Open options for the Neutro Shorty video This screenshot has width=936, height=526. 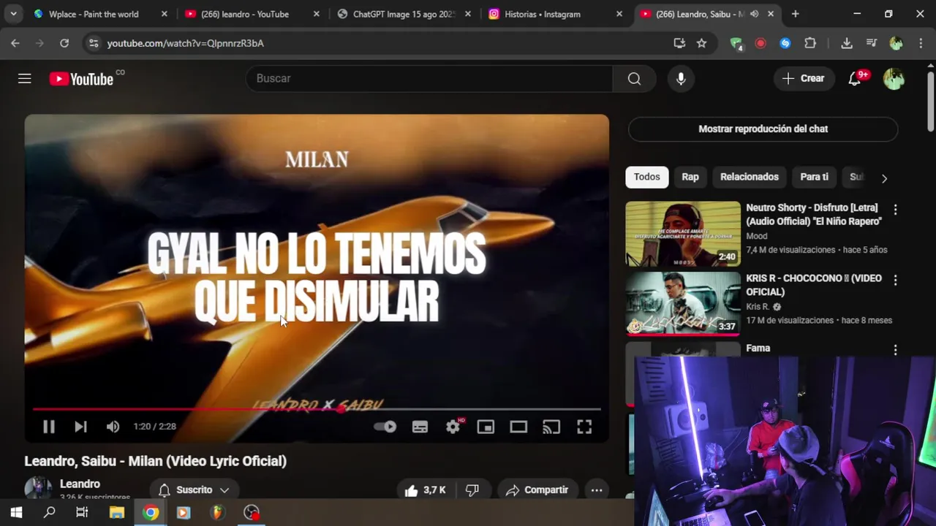coord(895,210)
